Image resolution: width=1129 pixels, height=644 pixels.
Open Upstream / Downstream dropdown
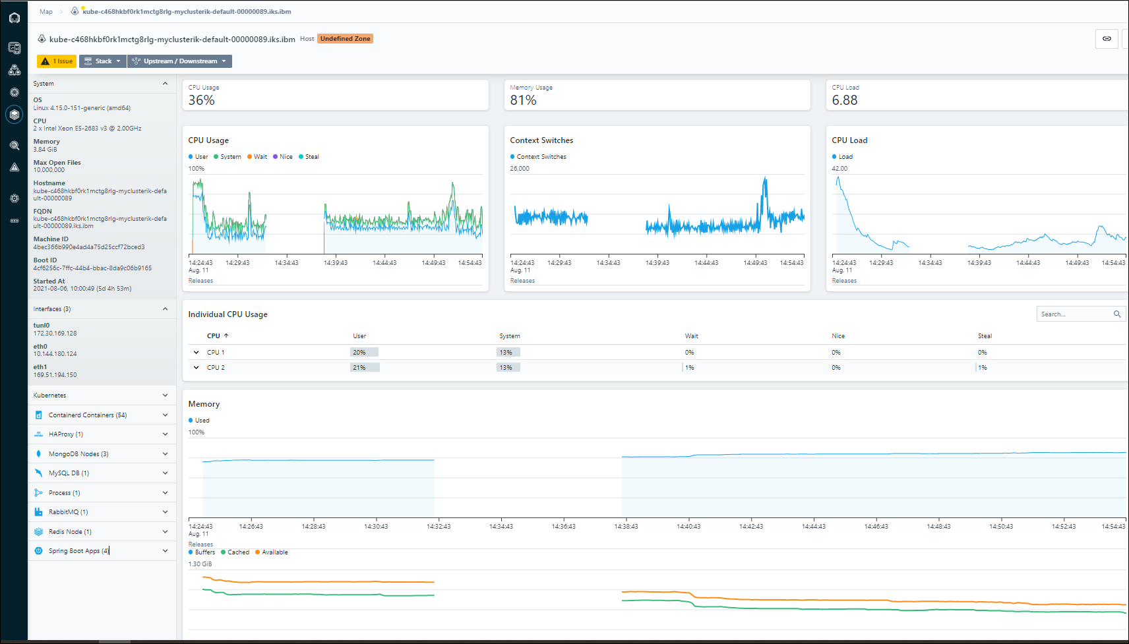179,61
